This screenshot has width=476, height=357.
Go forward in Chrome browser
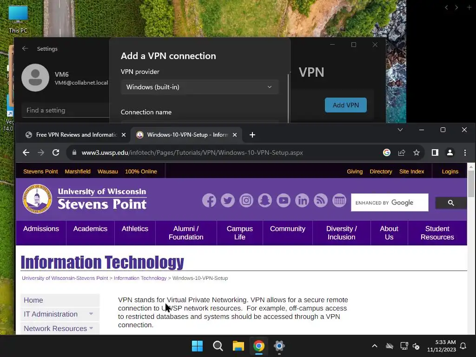pyautogui.click(x=41, y=152)
